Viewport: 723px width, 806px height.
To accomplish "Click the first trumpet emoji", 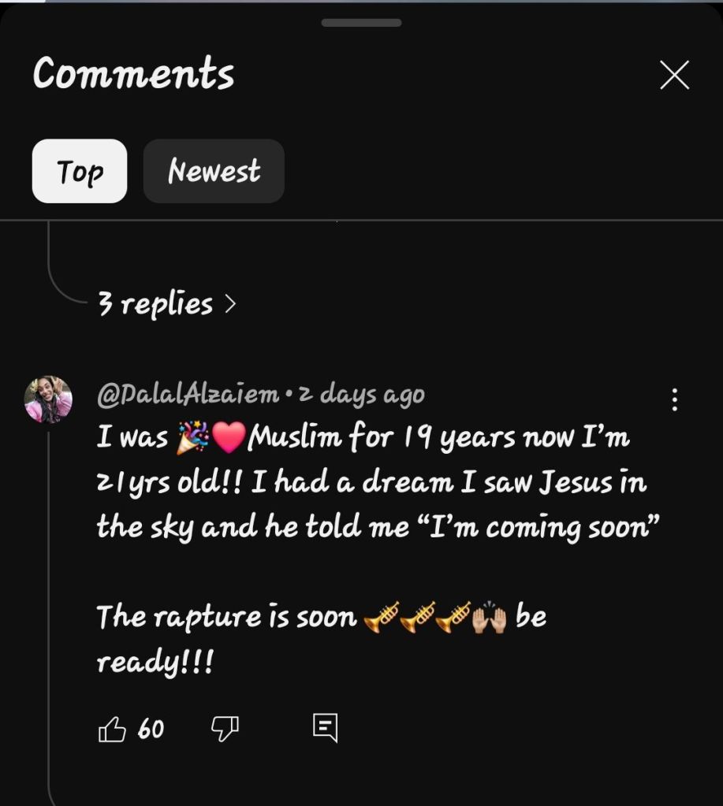I will [381, 617].
